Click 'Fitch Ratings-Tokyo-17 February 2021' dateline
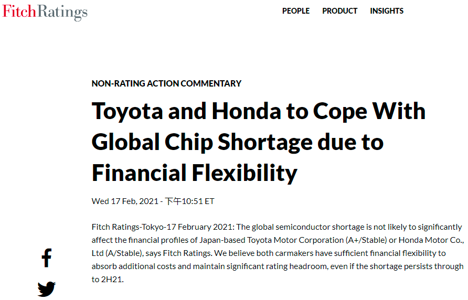Screen dimensions: 468x300 coord(162,227)
